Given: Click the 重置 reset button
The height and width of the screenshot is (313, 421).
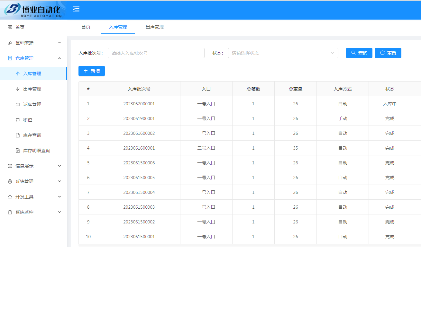Looking at the screenshot, I should pos(388,53).
